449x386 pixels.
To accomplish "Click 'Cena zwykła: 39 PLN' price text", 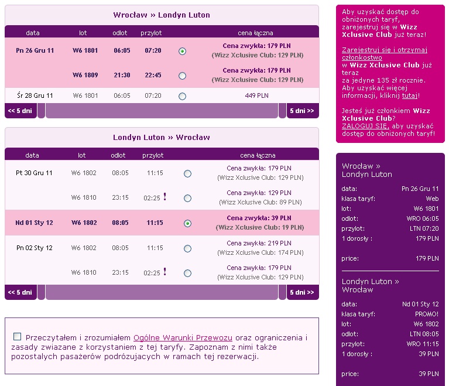I will click(x=259, y=218).
